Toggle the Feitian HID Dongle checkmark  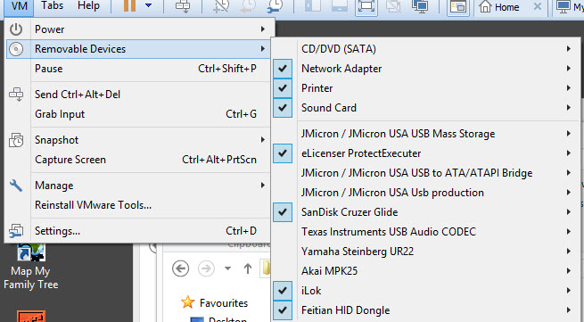pos(283,310)
